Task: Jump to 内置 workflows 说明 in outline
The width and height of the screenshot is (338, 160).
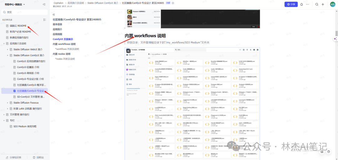Action: [64, 44]
